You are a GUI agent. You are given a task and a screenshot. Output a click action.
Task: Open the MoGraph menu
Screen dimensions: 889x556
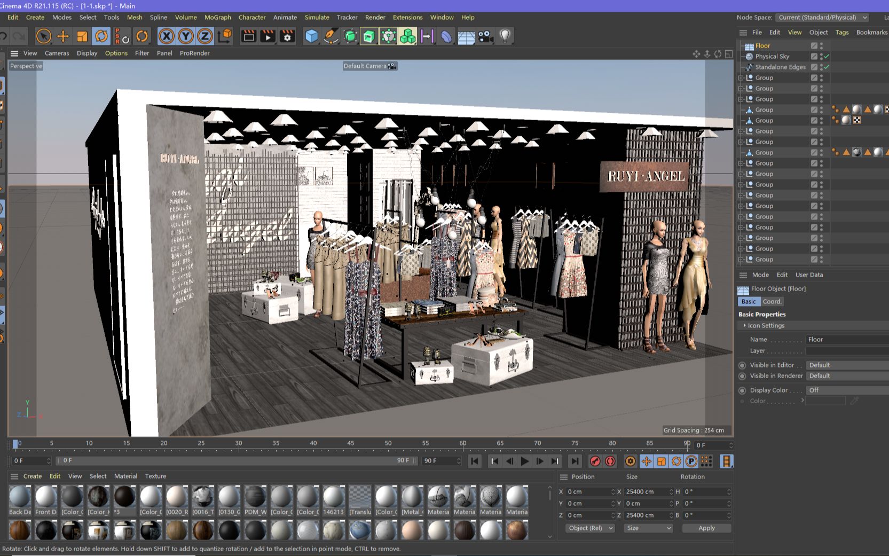(217, 17)
